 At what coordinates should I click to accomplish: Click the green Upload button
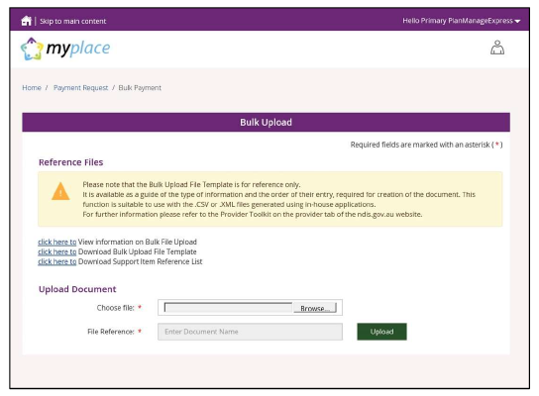point(381,332)
